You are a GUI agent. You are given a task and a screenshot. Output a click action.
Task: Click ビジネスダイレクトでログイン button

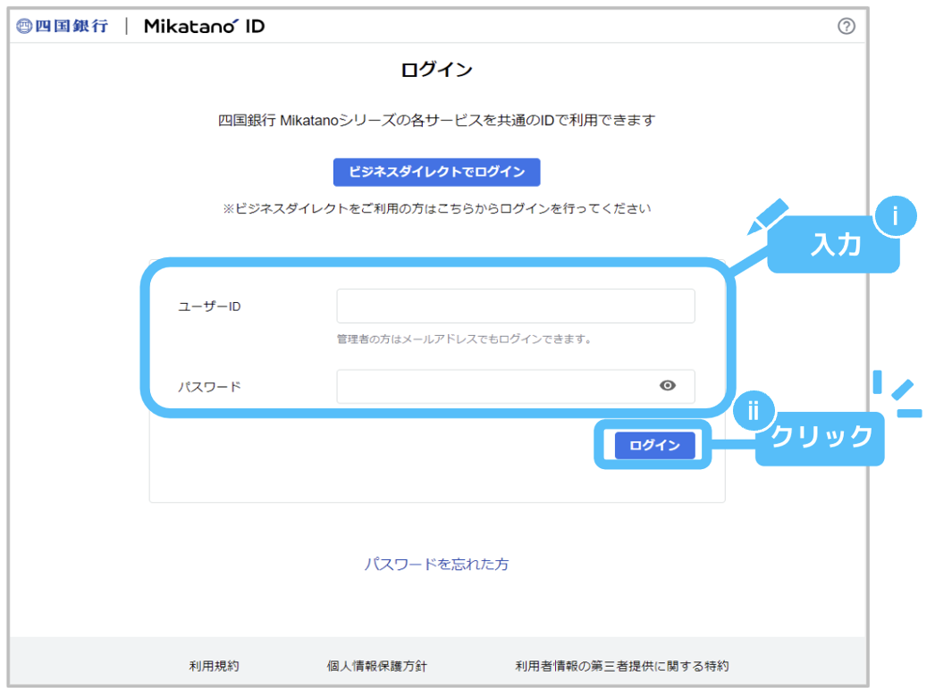point(436,172)
